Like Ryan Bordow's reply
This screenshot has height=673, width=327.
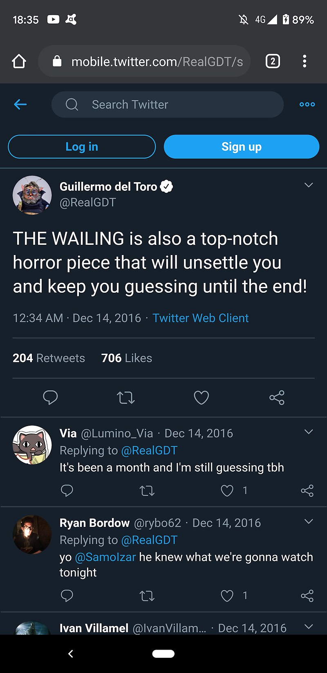click(227, 596)
